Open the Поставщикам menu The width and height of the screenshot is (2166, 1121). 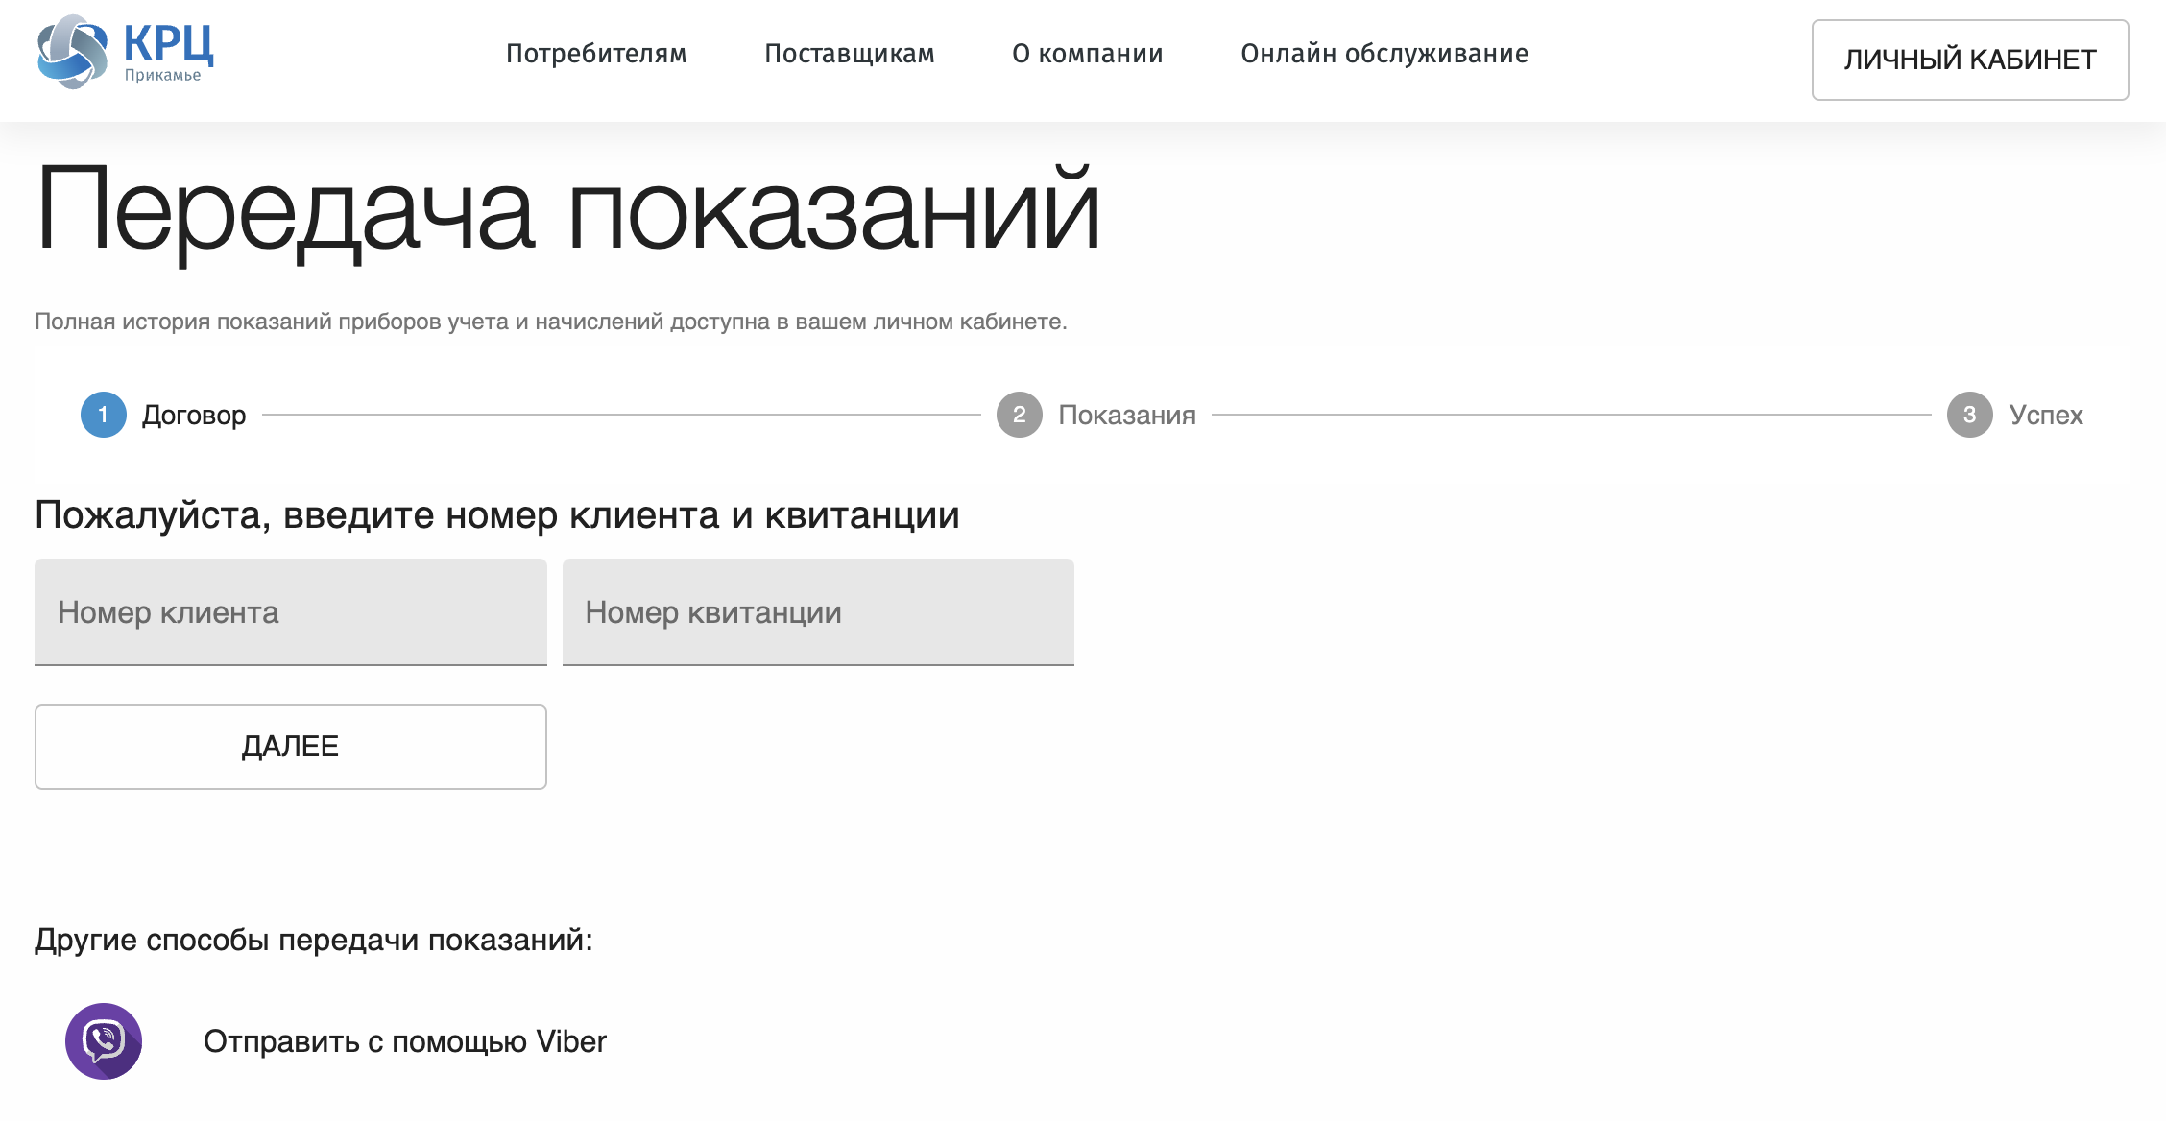click(x=850, y=54)
